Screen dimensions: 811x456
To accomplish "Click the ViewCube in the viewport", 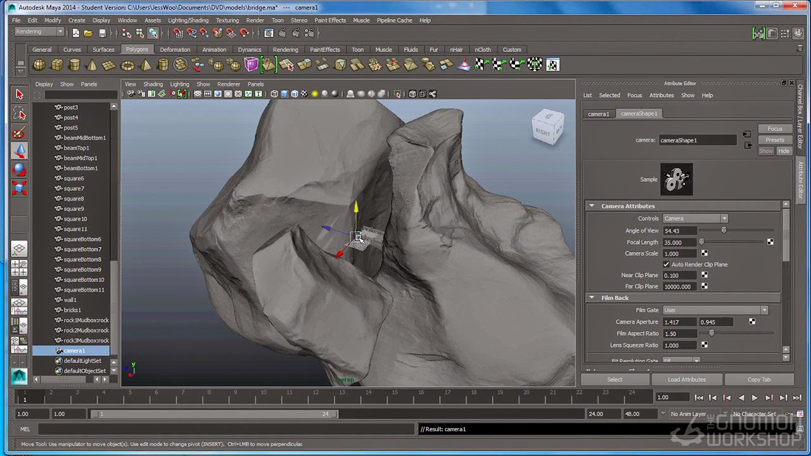I will tap(547, 127).
